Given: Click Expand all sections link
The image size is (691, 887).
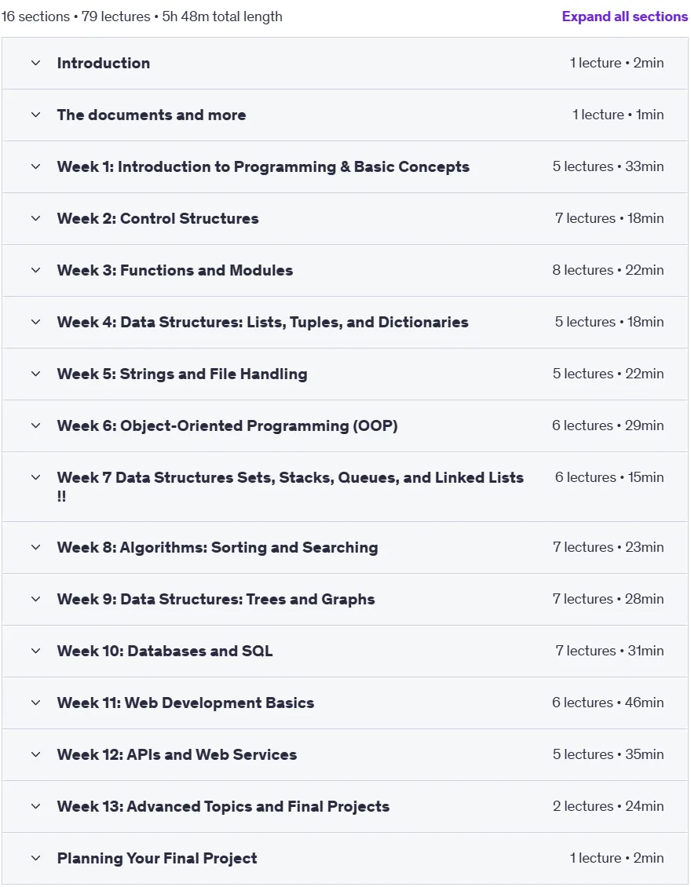Looking at the screenshot, I should [x=625, y=16].
